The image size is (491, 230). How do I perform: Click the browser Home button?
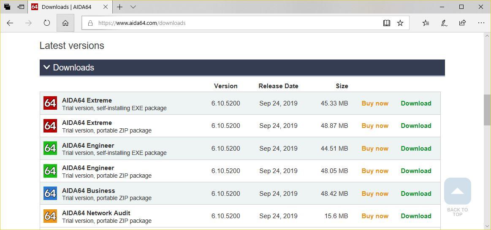[65, 23]
